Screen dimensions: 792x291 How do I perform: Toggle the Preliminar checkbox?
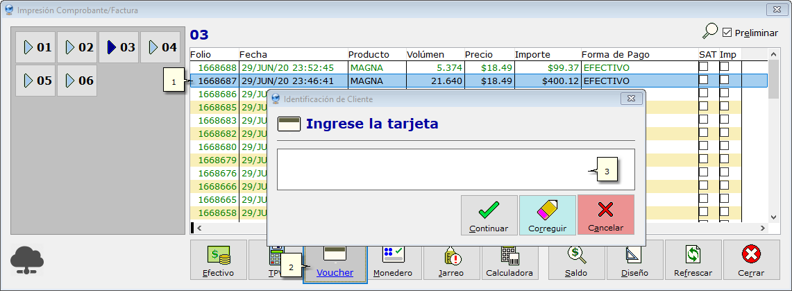coord(727,33)
